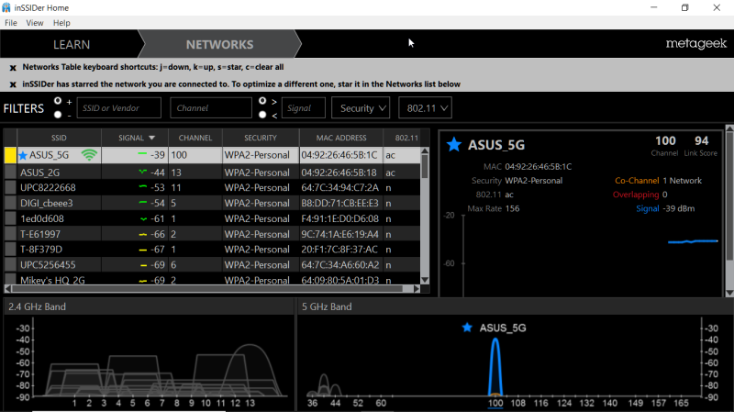Image resolution: width=734 pixels, height=412 pixels.
Task: Click the Co-Channel label in details
Action: [637, 181]
